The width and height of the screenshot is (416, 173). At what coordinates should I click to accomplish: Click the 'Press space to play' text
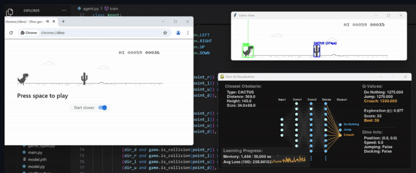point(42,96)
